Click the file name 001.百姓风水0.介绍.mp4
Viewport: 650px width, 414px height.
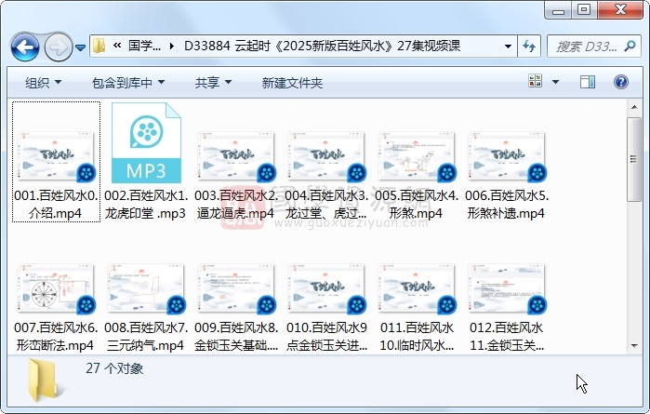click(56, 204)
